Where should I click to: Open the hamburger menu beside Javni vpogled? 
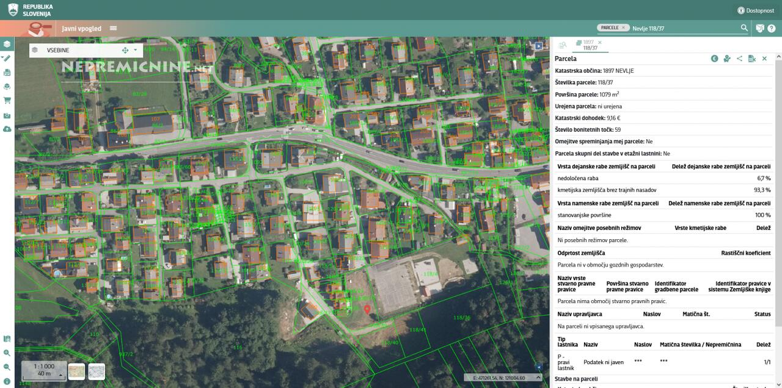[113, 28]
